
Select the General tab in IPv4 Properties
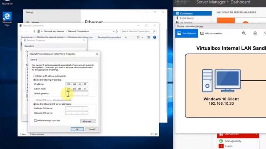34,60
